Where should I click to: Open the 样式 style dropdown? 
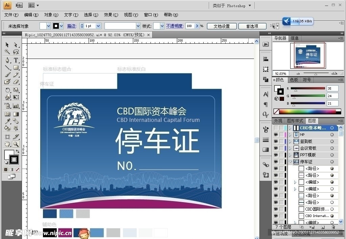162,26
